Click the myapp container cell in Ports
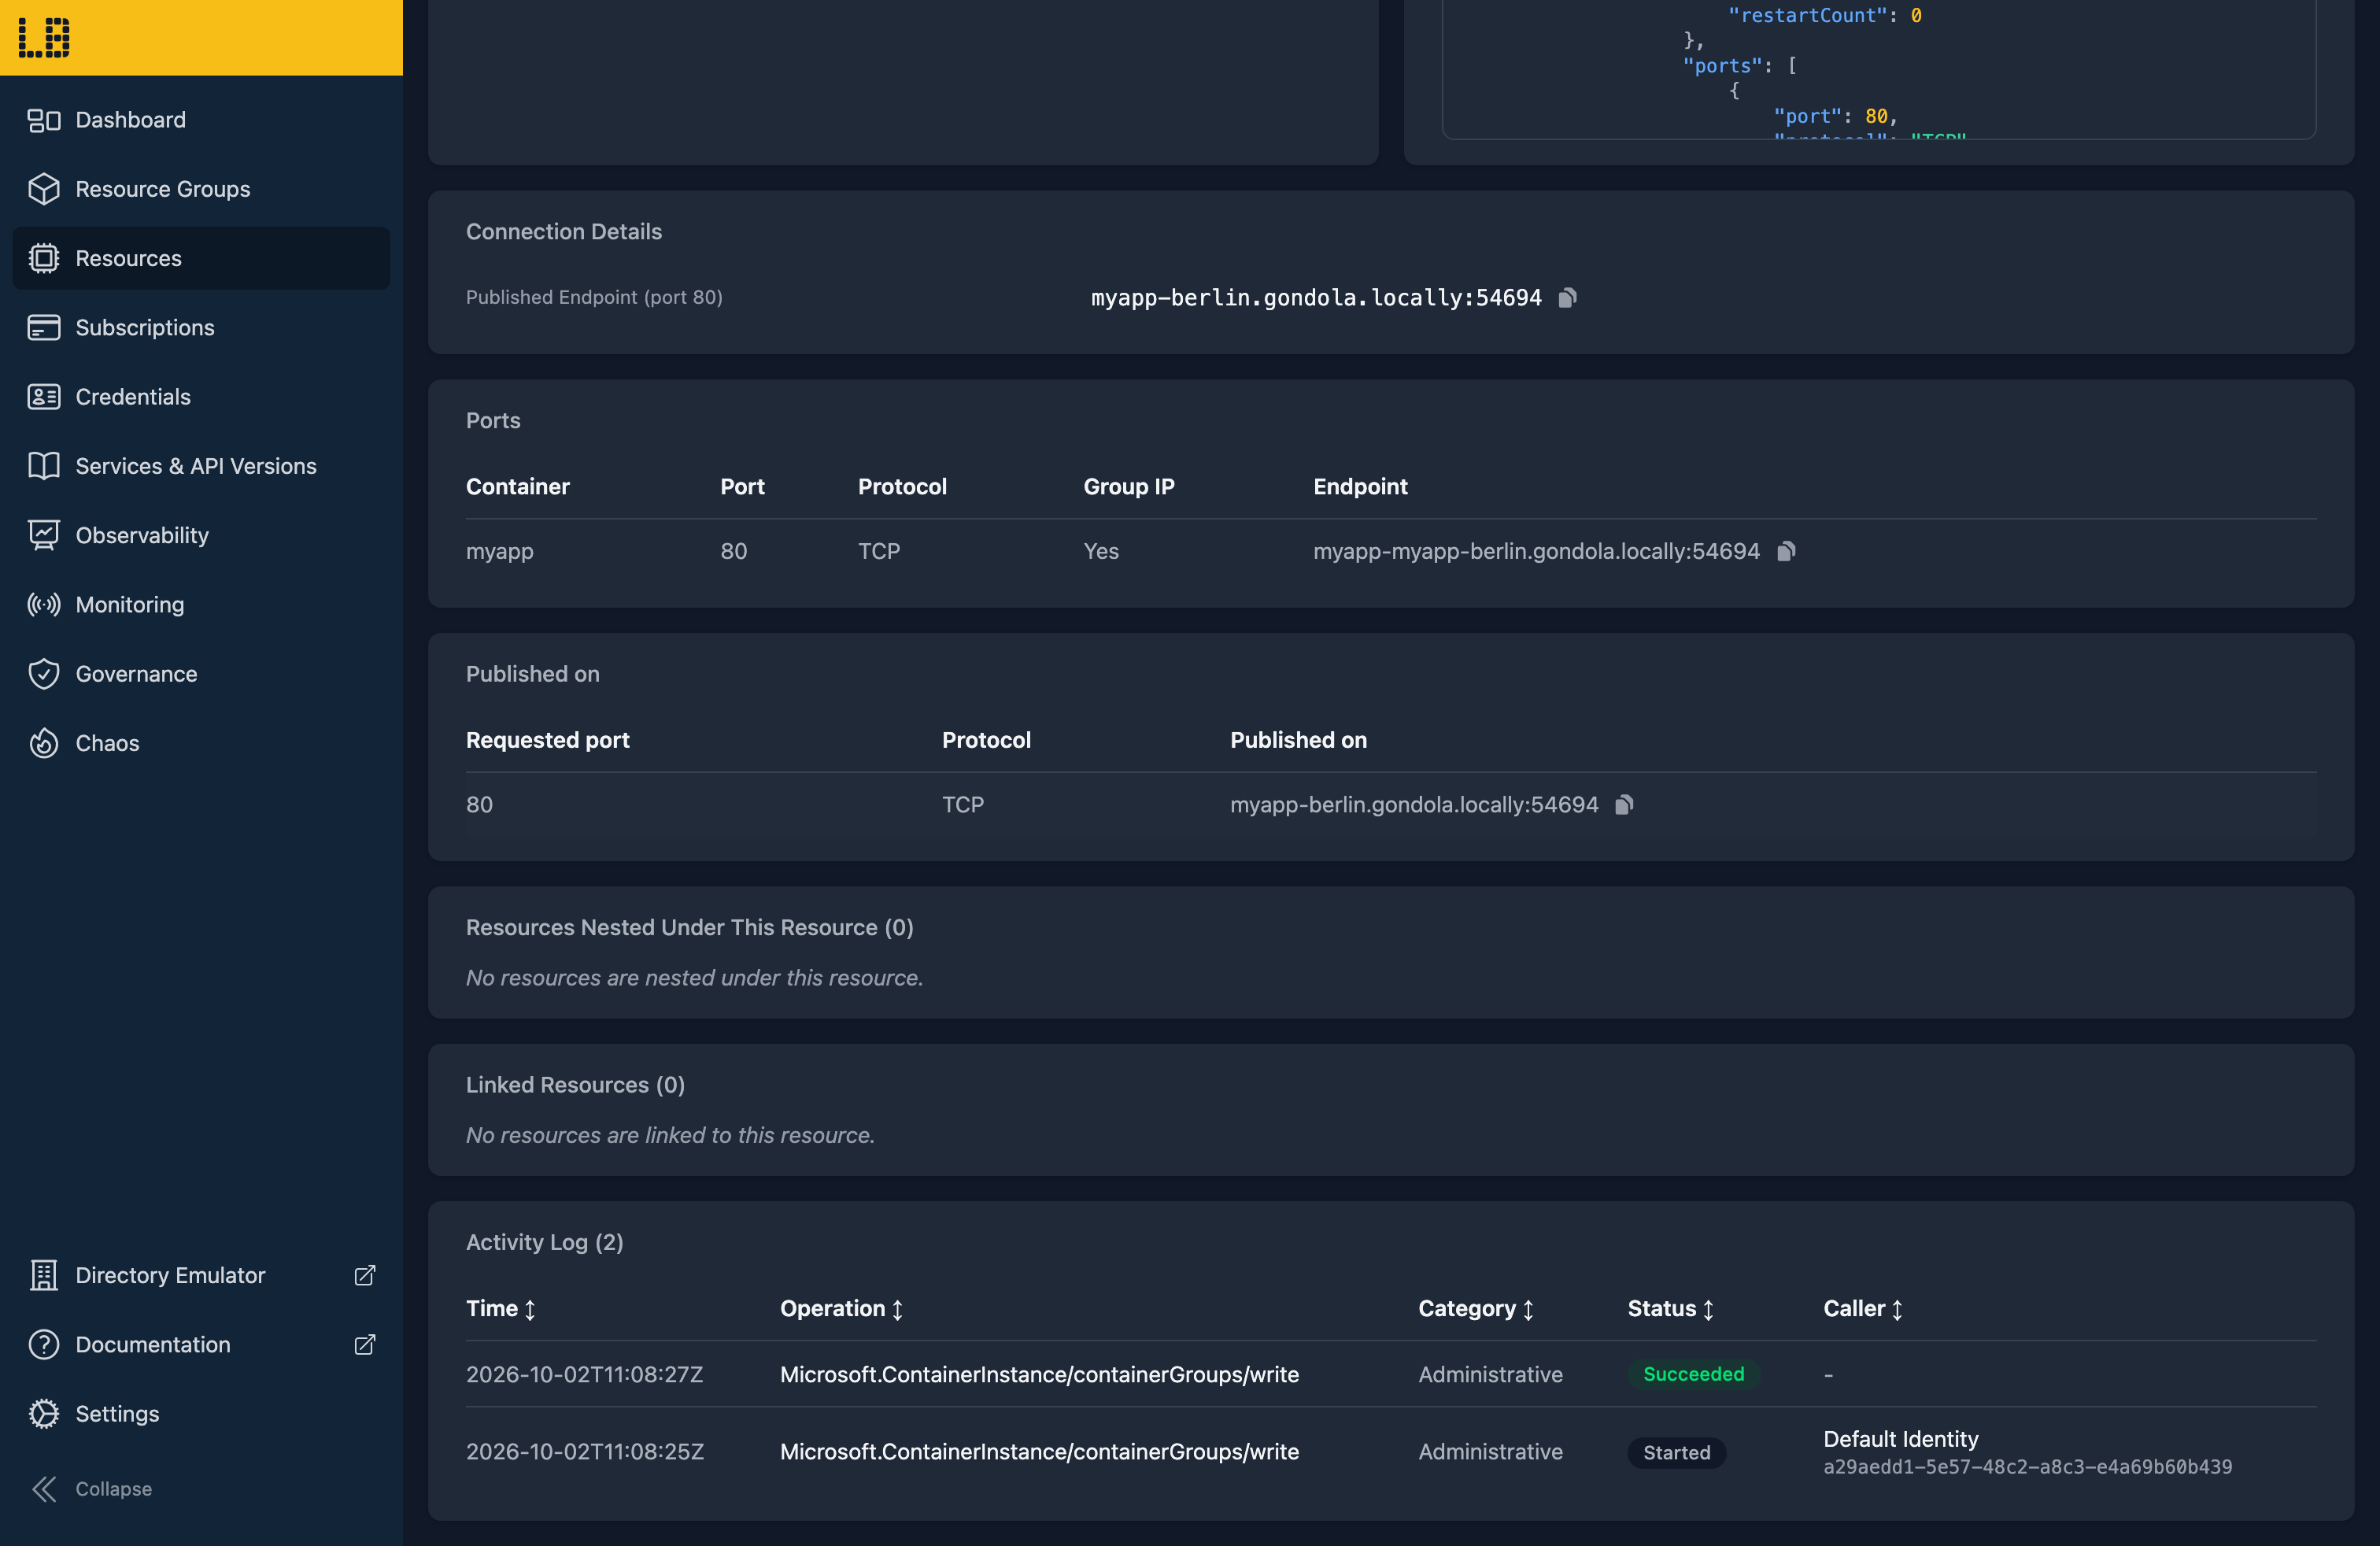This screenshot has height=1546, width=2380. click(x=500, y=551)
